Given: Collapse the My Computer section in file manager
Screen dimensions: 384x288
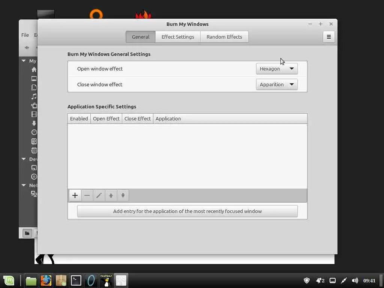Looking at the screenshot, I should pos(24,61).
